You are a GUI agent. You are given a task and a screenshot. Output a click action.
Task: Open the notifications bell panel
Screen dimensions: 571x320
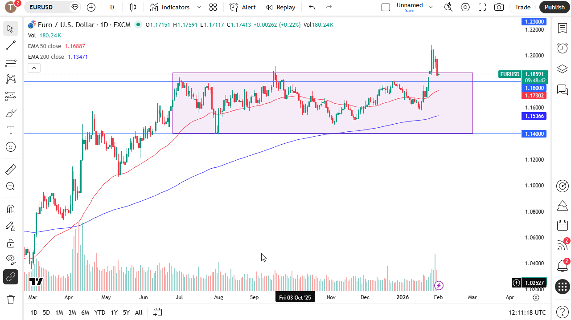pos(563,266)
